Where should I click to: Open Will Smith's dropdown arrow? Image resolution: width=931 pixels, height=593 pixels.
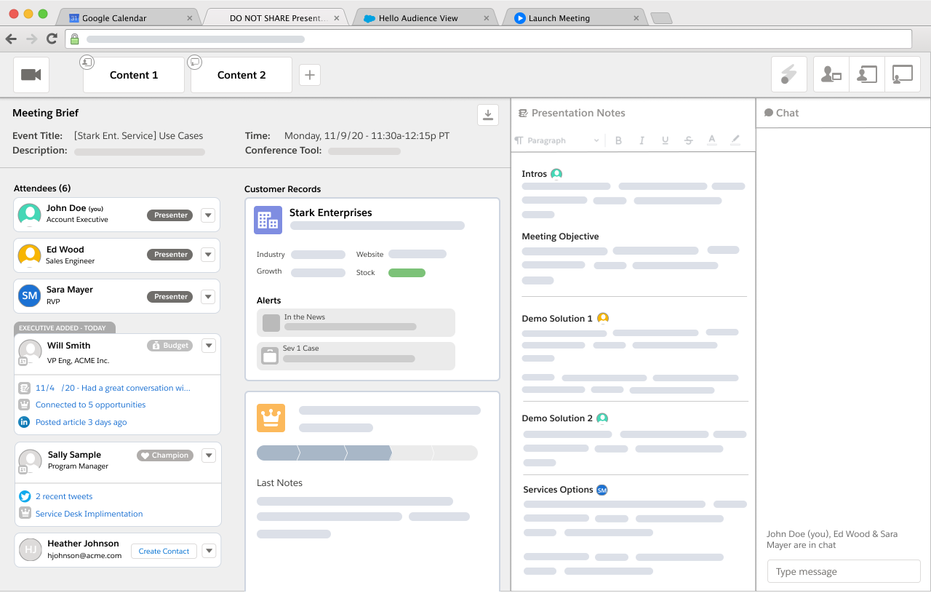click(208, 346)
